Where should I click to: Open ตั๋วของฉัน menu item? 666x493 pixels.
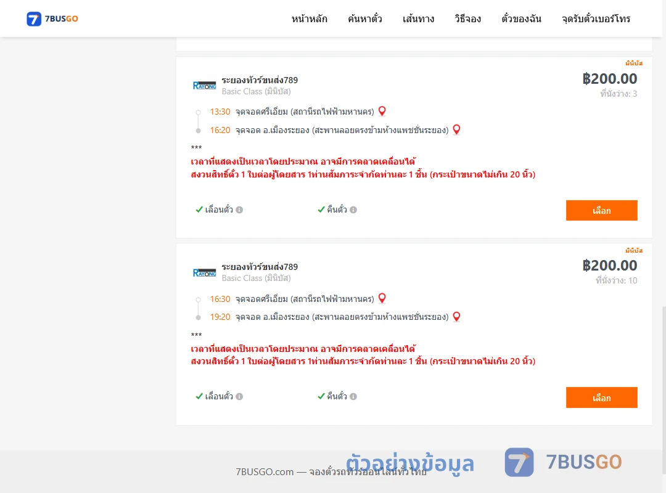click(x=521, y=18)
